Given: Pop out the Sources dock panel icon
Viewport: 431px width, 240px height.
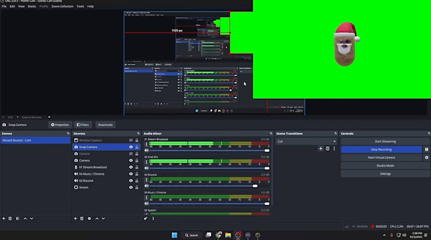Looking at the screenshot, I should tap(138, 134).
